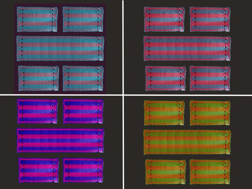The image size is (252, 189).
Task: Click the magenta-purple top-left small rectangle
Action: tap(37, 111)
